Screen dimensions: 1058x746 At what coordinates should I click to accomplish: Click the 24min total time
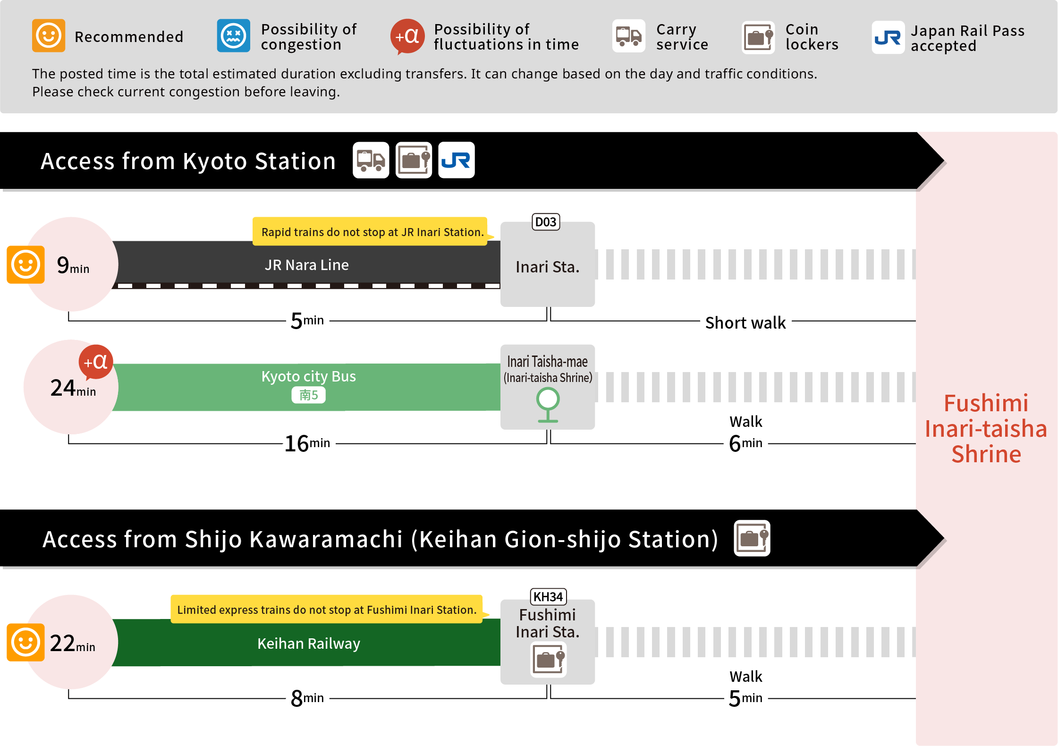(x=73, y=388)
